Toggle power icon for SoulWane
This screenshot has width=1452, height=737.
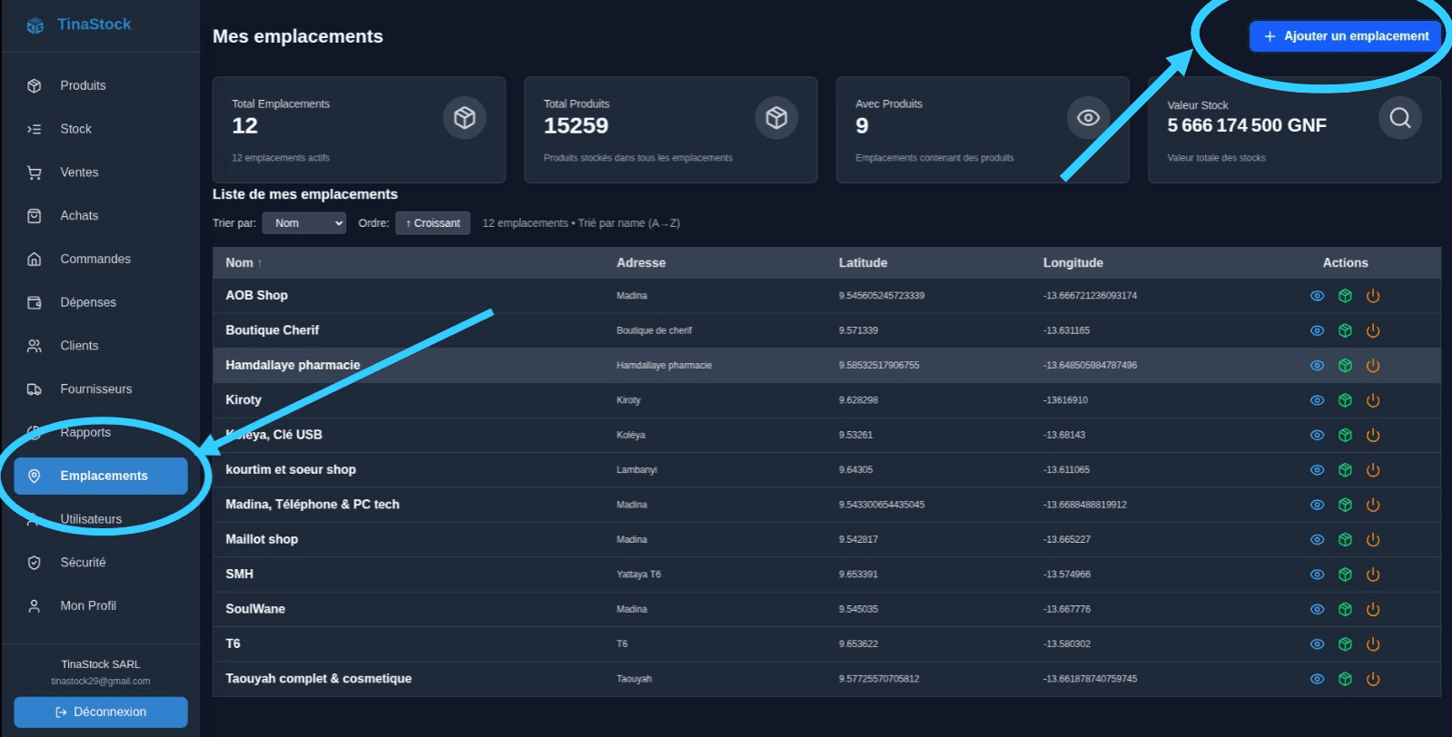(x=1373, y=609)
